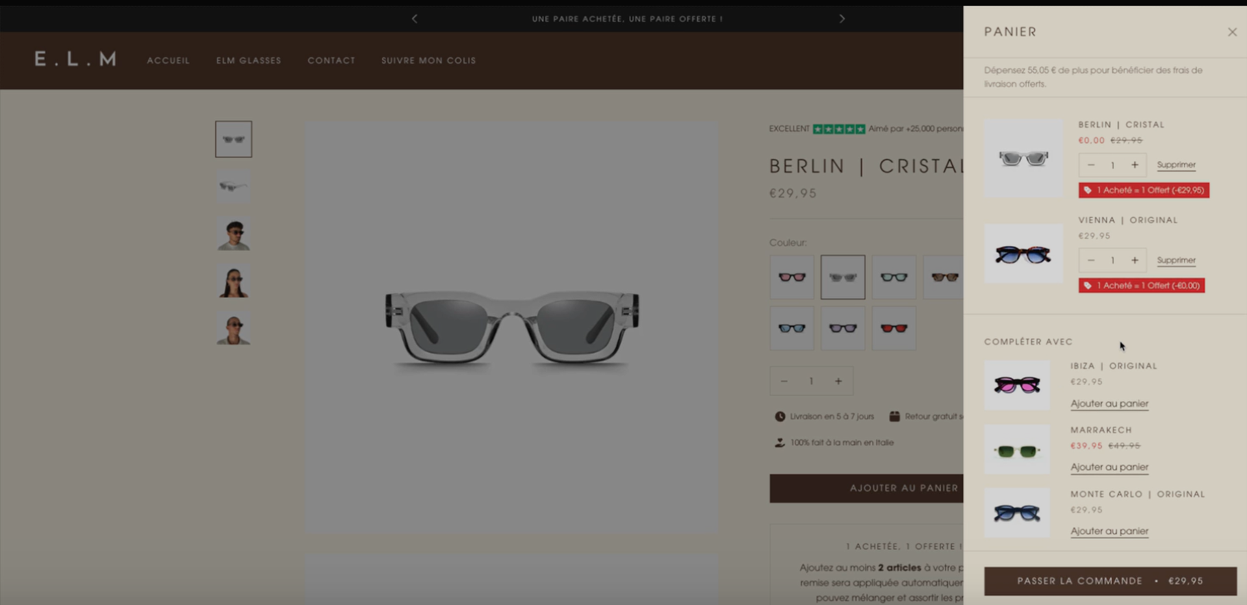Remove Berlin Cristal from the cart
Screen dimensions: 1247x605
[1176, 165]
